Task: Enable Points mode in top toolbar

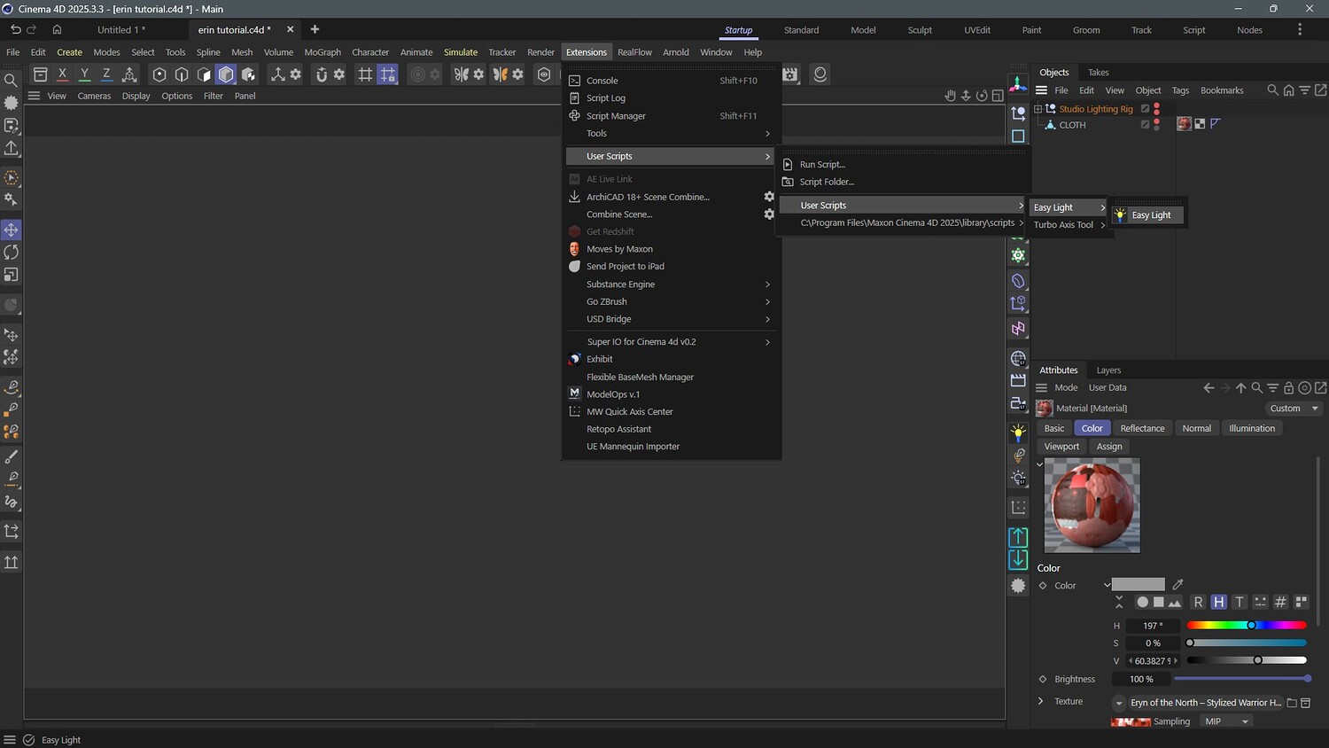Action: (159, 74)
